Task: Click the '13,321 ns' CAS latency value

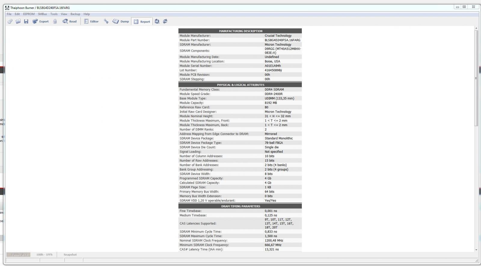Action: coord(271,249)
